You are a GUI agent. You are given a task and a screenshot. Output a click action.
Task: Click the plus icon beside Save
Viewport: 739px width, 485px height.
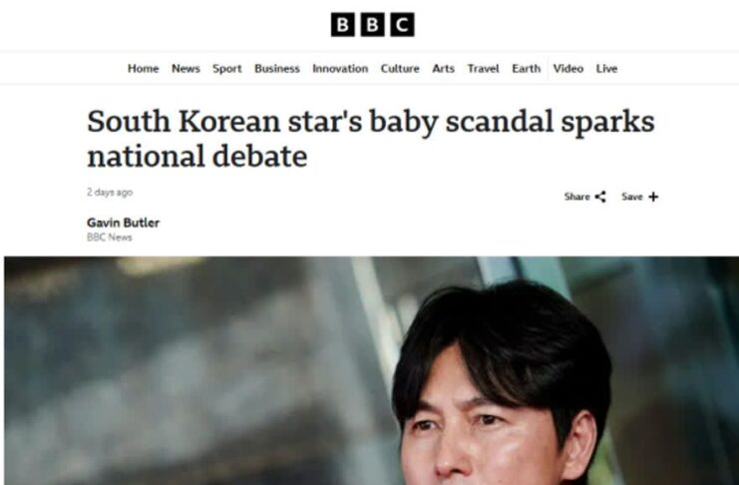(653, 197)
